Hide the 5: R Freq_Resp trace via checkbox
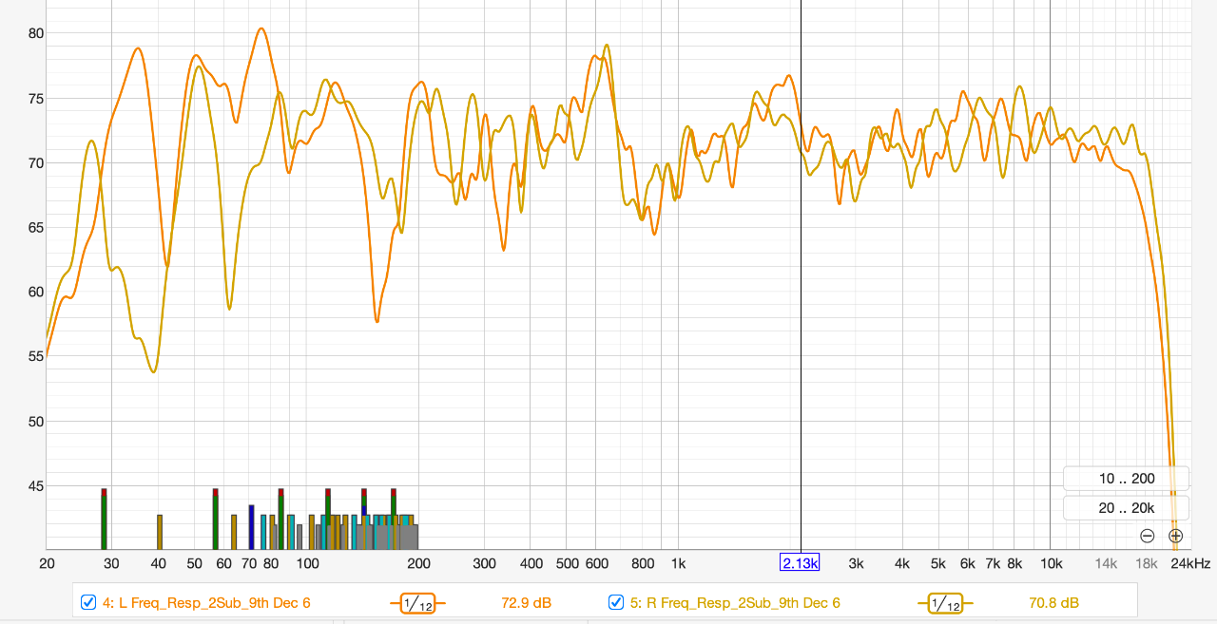This screenshot has height=624, width=1217. point(616,602)
